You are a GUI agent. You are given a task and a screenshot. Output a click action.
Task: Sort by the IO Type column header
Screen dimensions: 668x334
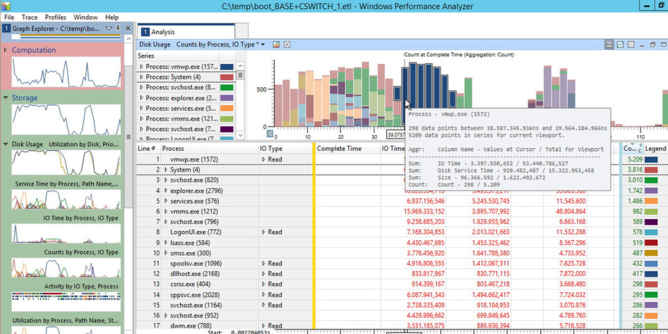click(285, 148)
